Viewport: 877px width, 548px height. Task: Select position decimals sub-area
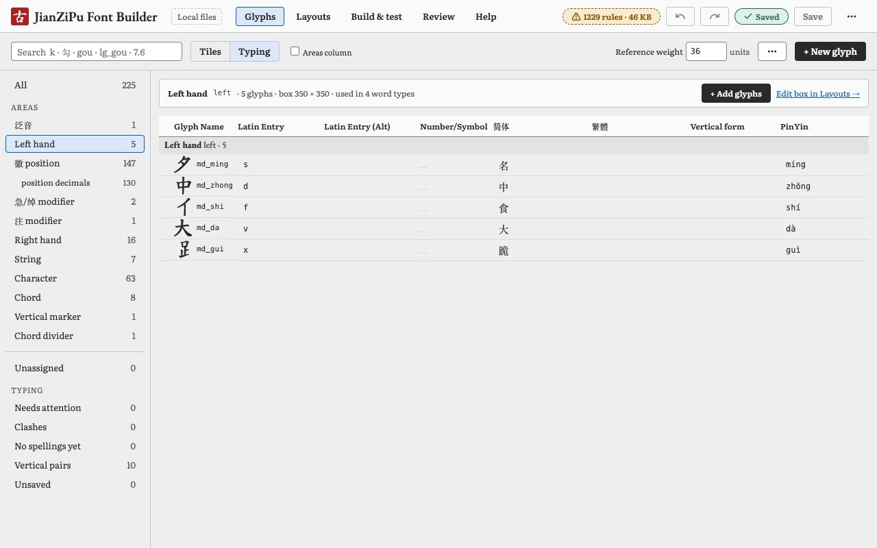pyautogui.click(x=75, y=182)
